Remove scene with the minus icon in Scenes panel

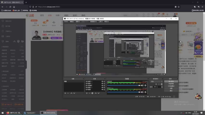(x=68, y=93)
